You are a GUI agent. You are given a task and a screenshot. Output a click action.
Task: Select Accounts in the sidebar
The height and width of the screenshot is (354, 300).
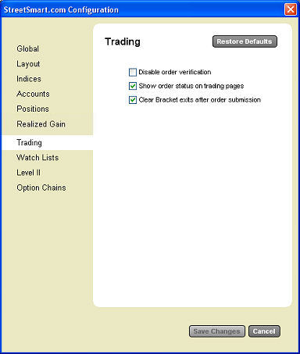[x=33, y=94]
